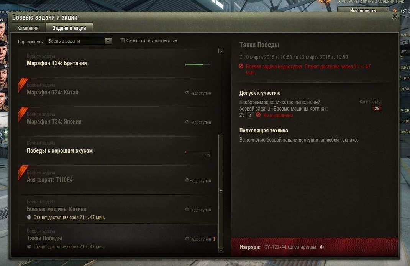Select the Марафон Т34: Япония mission
This screenshot has width=410, height=266.
point(118,121)
